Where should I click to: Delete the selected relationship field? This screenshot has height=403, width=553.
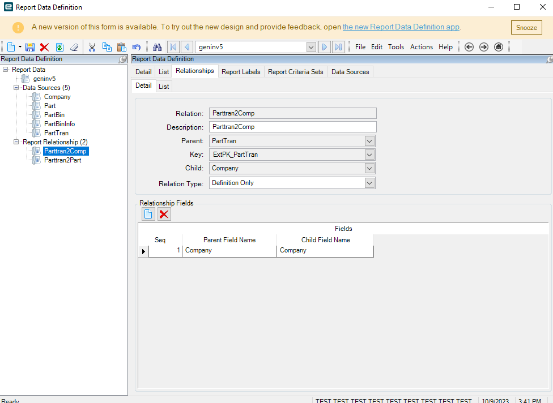point(164,214)
